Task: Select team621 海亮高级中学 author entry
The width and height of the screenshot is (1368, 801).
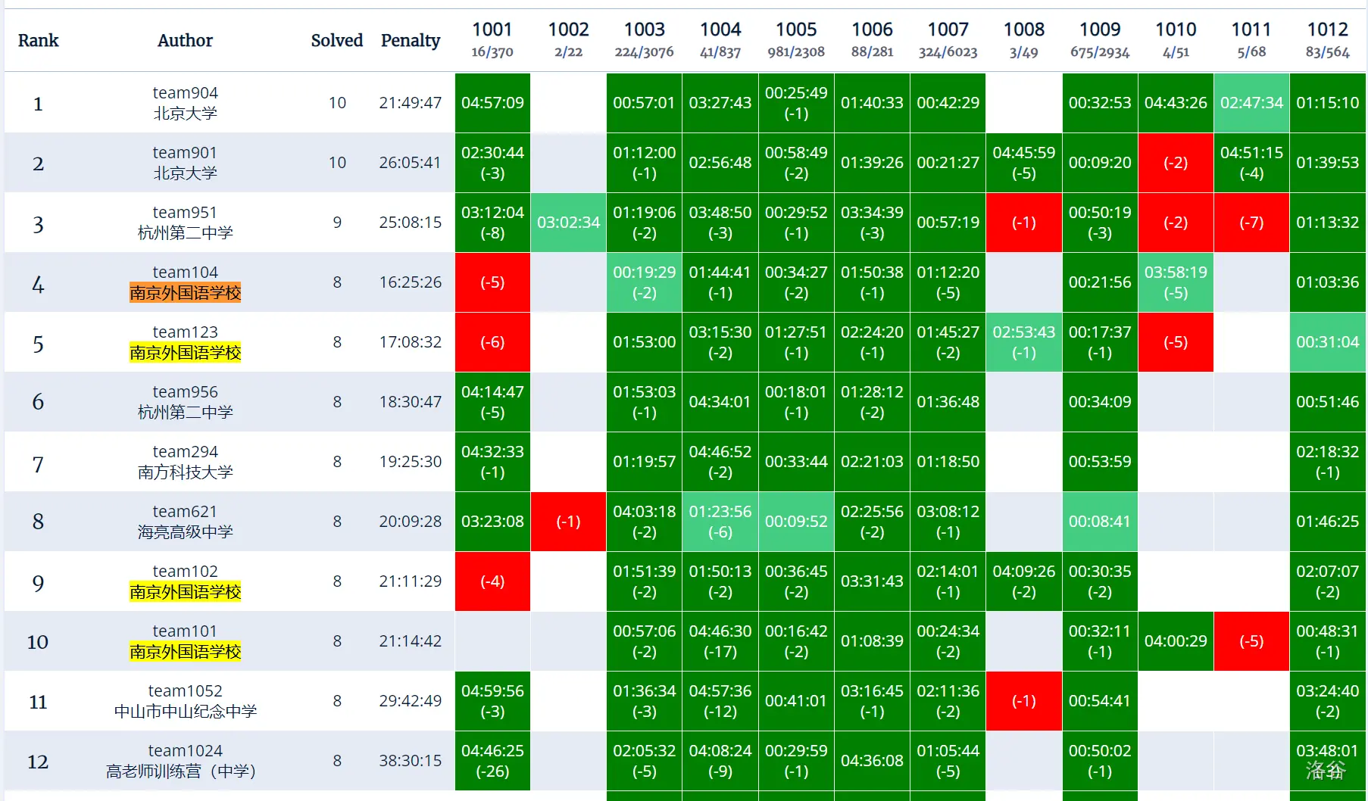Action: click(x=185, y=522)
